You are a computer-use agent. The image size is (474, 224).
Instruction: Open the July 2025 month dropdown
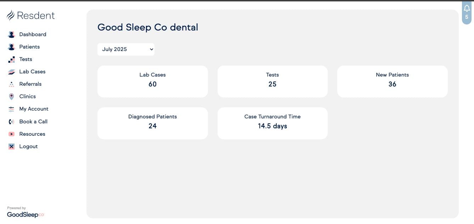pos(126,49)
